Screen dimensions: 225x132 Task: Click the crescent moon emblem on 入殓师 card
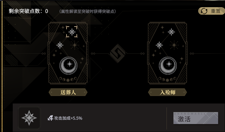click(168, 66)
